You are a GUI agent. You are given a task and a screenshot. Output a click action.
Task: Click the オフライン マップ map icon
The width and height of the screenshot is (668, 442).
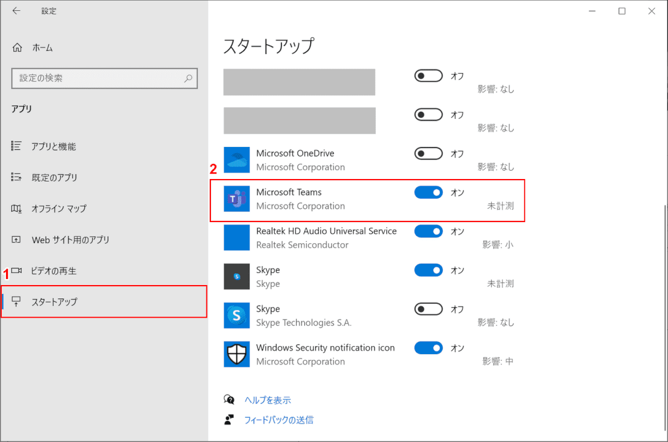click(17, 208)
